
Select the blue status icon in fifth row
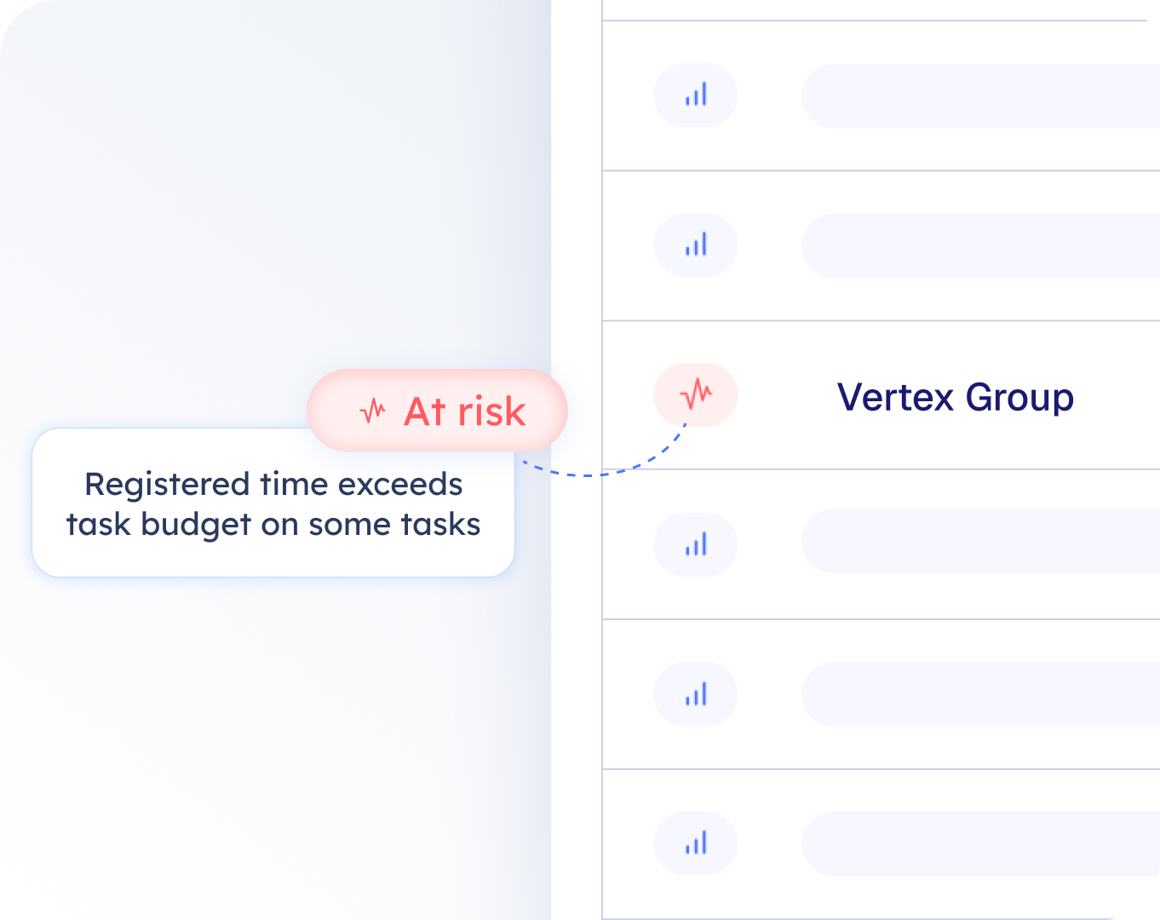(x=696, y=694)
